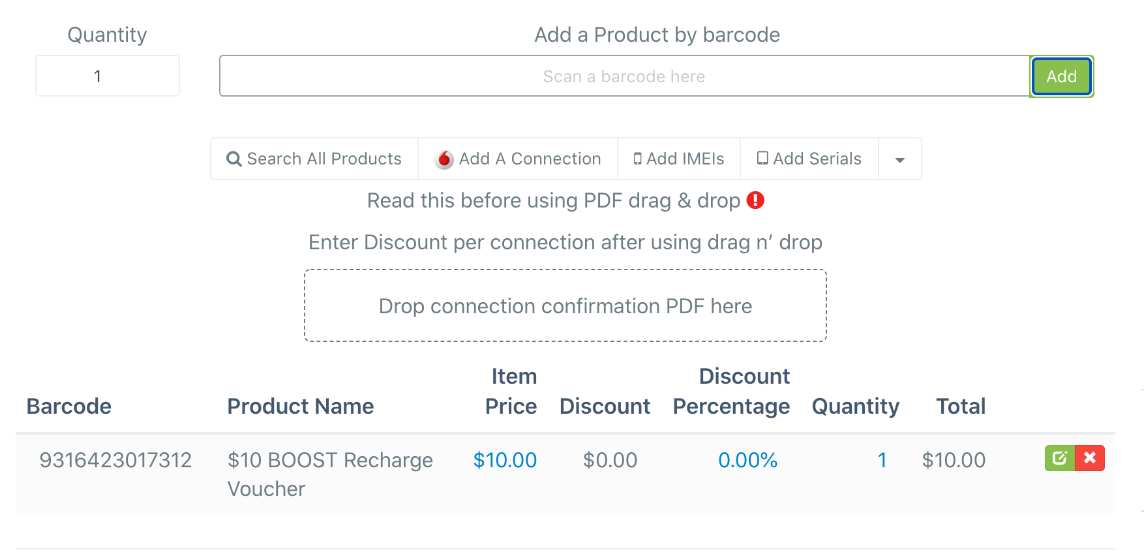The image size is (1144, 556).
Task: Choose Add Serials option
Action: pyautogui.click(x=809, y=159)
